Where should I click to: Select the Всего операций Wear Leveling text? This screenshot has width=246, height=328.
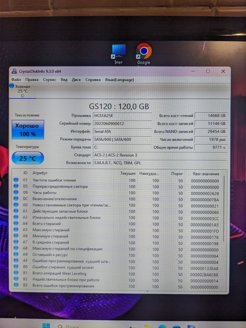59,273
